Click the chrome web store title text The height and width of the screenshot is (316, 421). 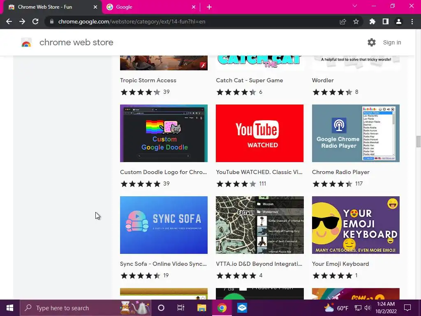click(76, 42)
